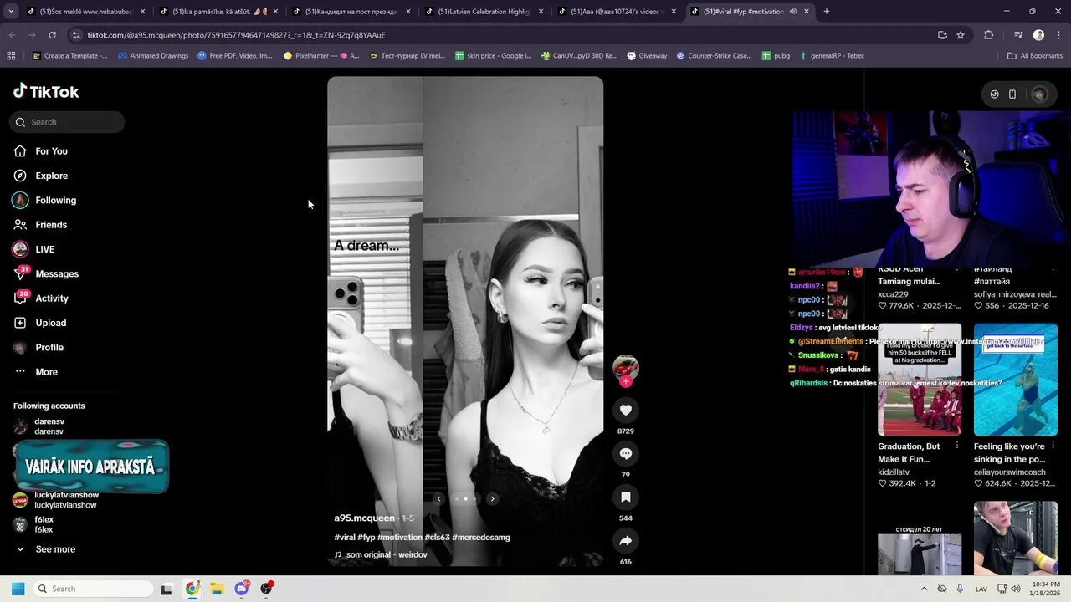Open the Chrome tab search dropdown

(11, 12)
